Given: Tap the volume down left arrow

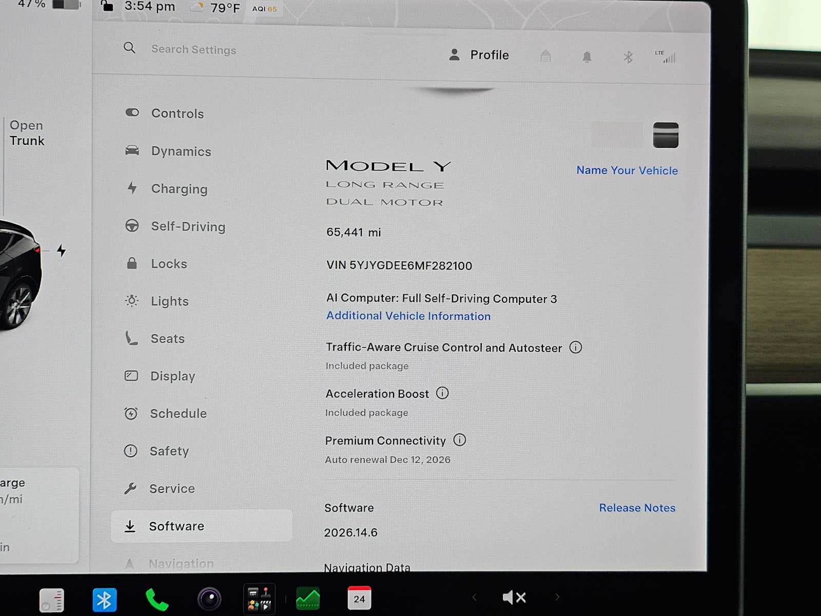Looking at the screenshot, I should tap(474, 597).
